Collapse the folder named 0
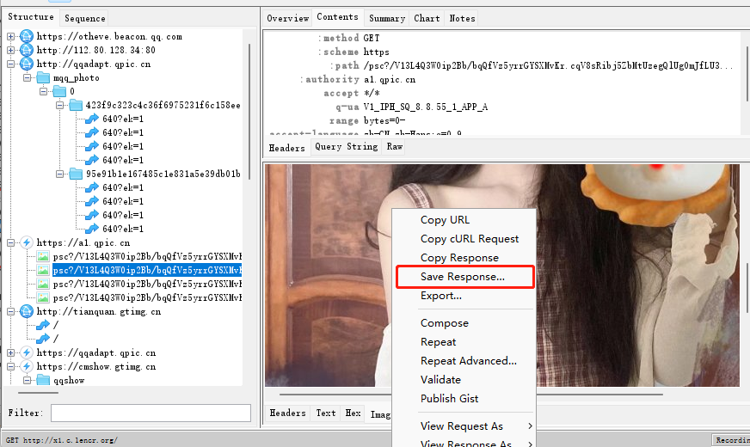Viewport: 750px width, 447px height. (44, 91)
